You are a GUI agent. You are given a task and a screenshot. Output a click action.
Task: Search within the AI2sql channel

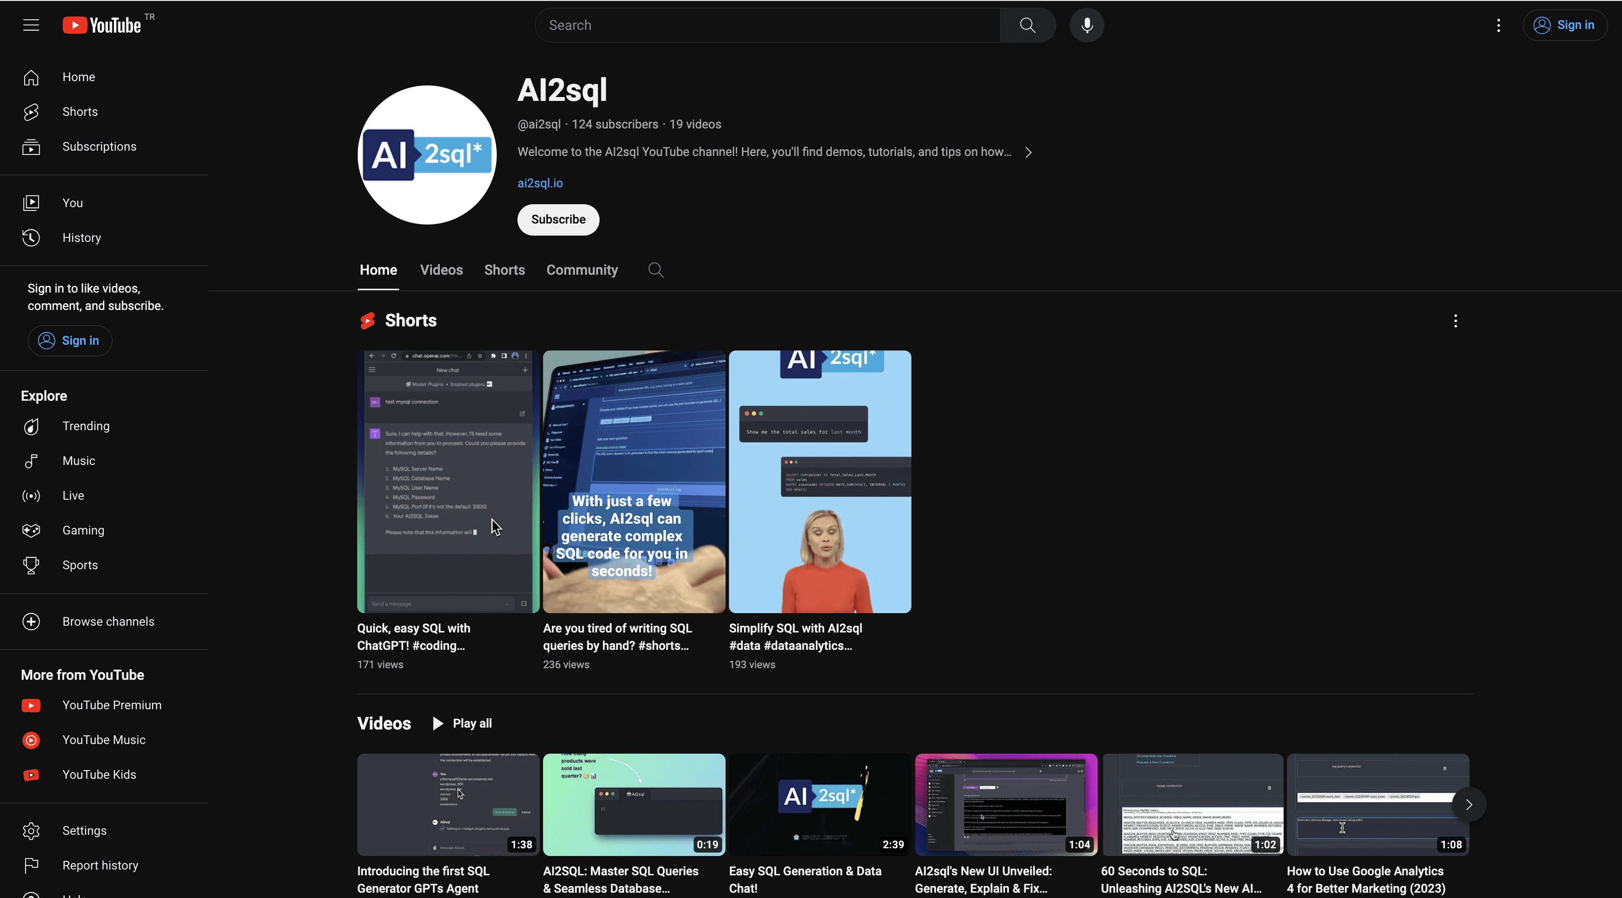tap(656, 270)
